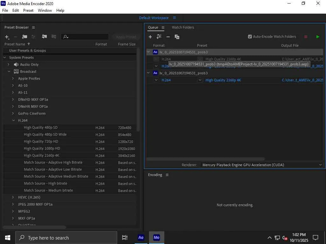Expand the AS-10 preset group
Viewport: 326px width, 244px height.
(x=13, y=85)
